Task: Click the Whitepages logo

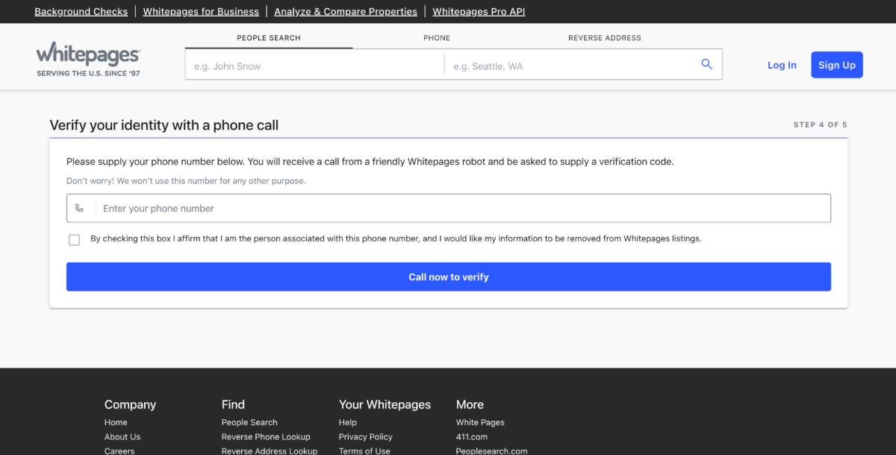Action: (x=88, y=58)
